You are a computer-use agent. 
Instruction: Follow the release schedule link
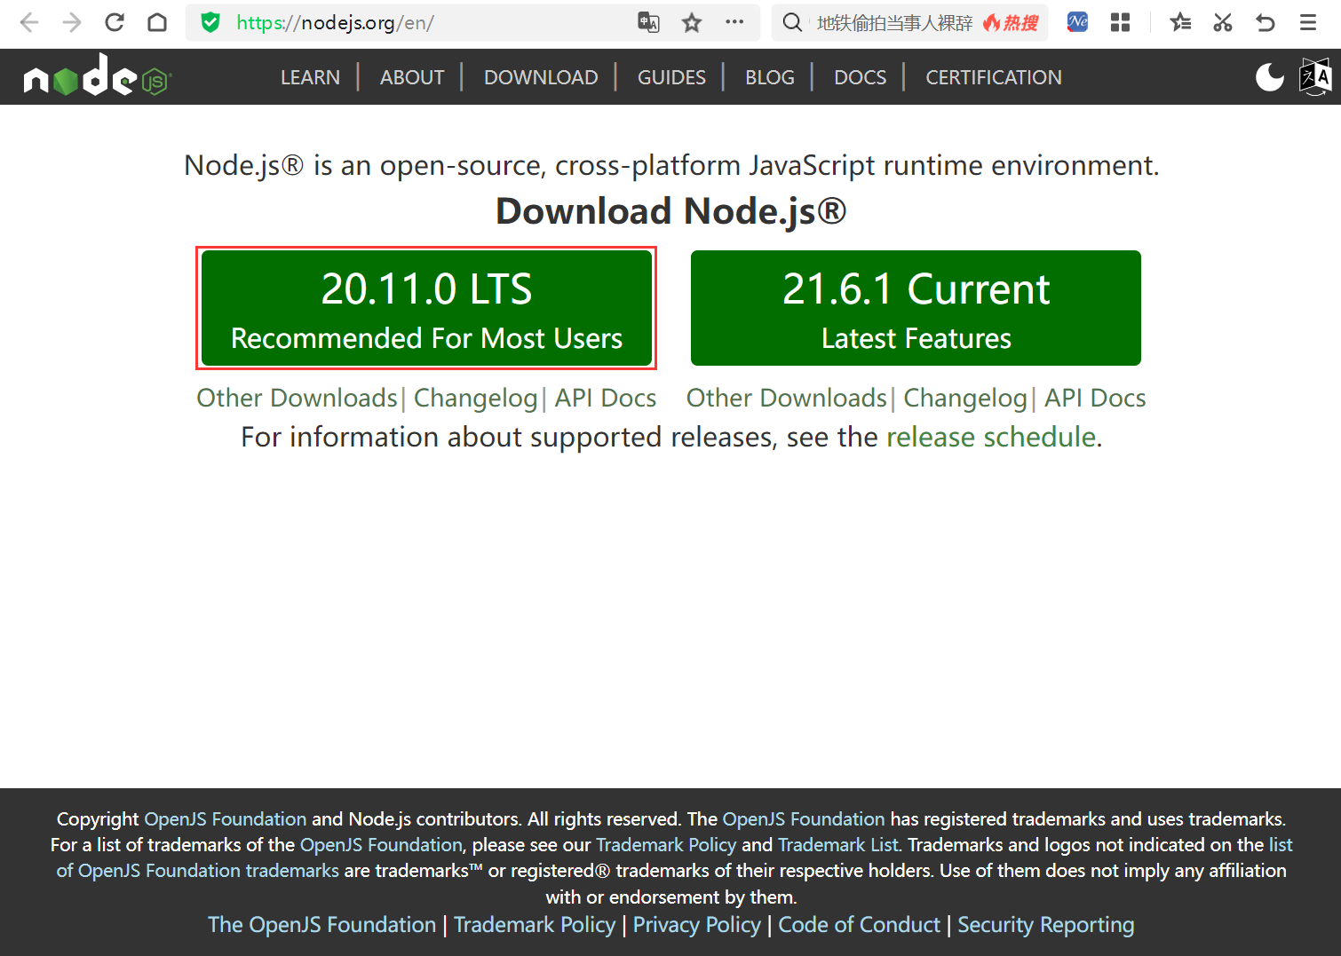click(991, 437)
